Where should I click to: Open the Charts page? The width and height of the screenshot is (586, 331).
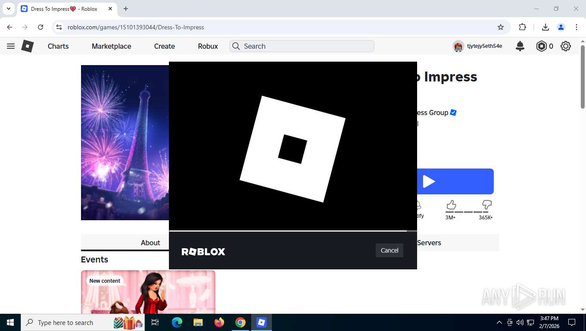[x=58, y=46]
